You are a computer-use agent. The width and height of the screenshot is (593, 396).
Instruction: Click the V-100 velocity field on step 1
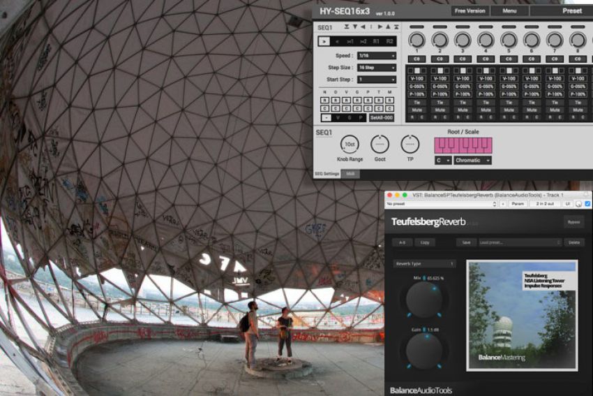coord(416,78)
